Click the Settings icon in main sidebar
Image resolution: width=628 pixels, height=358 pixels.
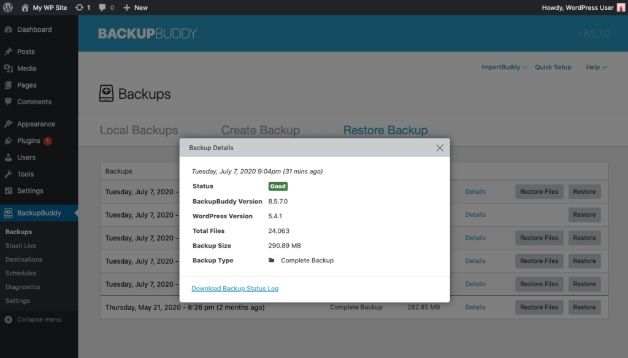(9, 191)
